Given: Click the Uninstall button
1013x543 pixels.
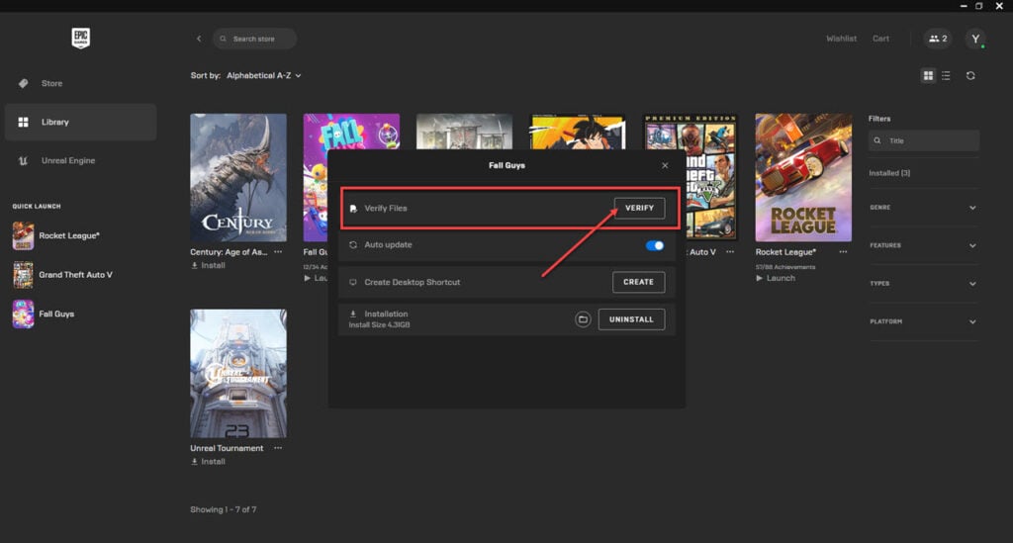Looking at the screenshot, I should [631, 319].
